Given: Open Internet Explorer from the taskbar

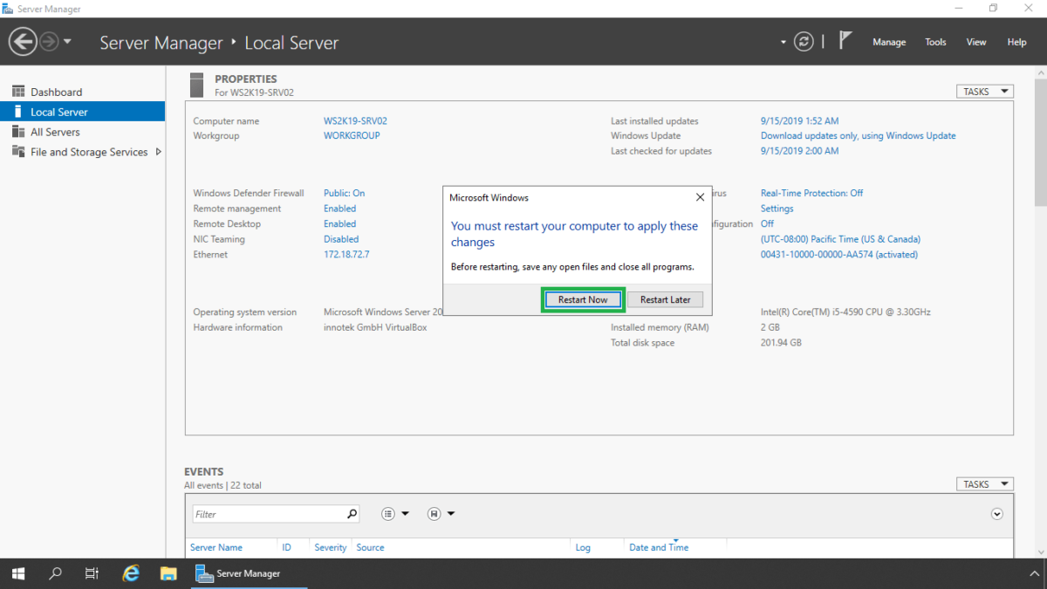Looking at the screenshot, I should click(131, 573).
